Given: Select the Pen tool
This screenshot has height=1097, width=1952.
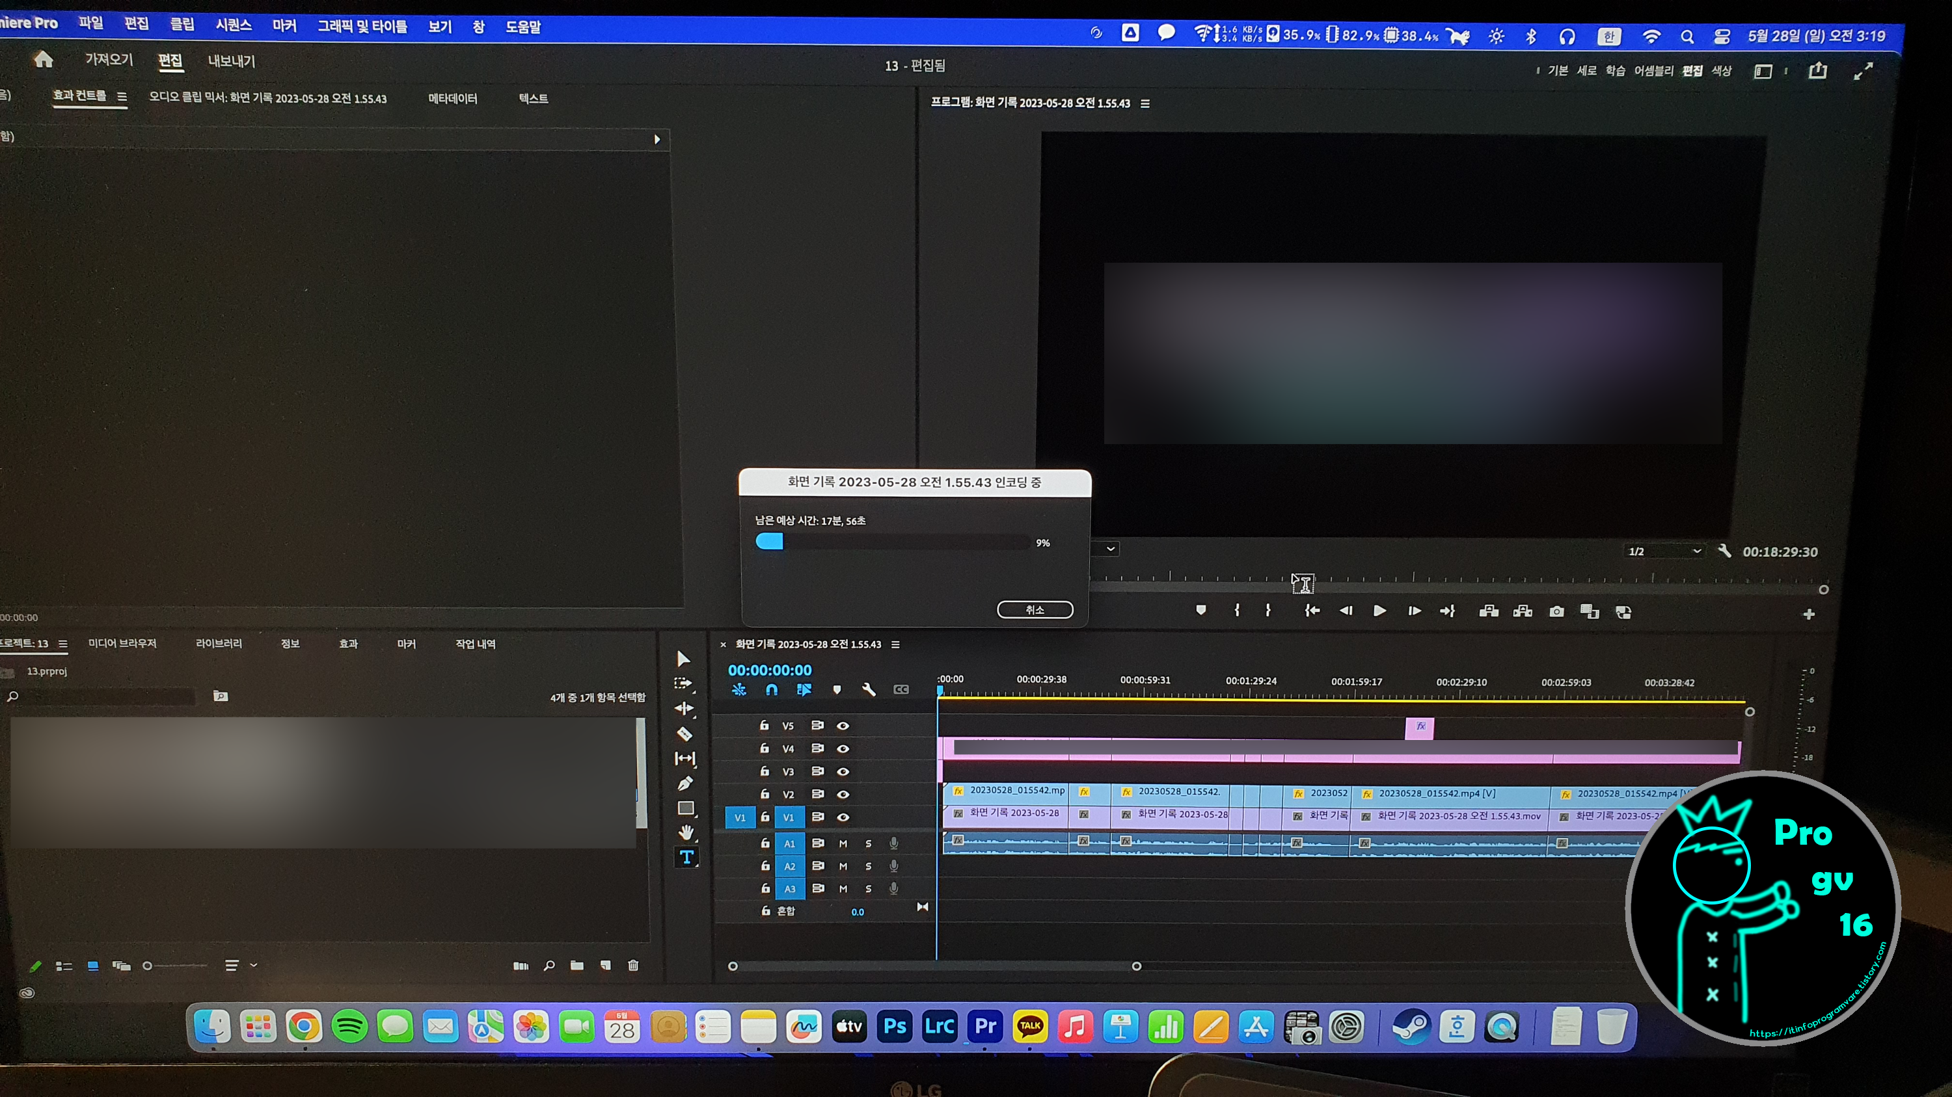Looking at the screenshot, I should click(x=685, y=784).
